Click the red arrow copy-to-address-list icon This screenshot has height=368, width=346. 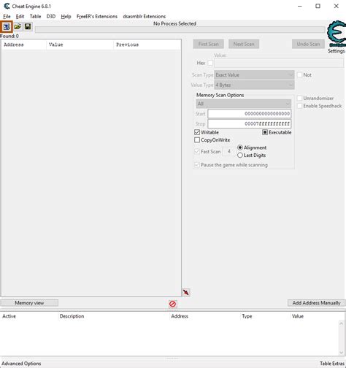[x=186, y=292]
